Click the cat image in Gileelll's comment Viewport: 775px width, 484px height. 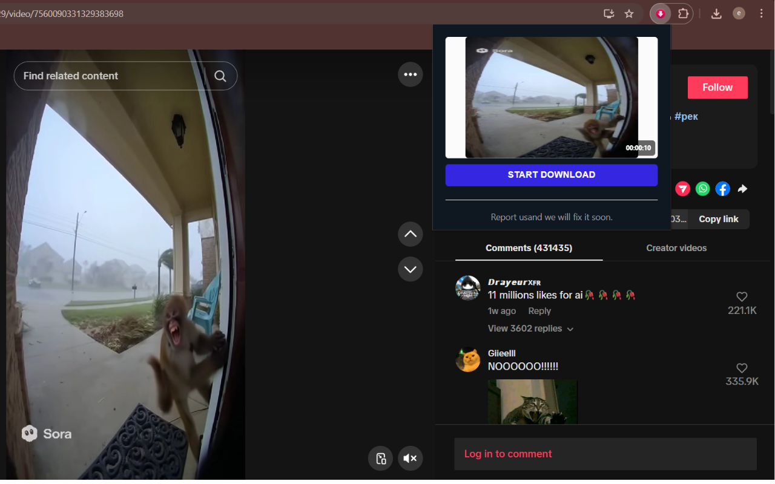coord(533,402)
